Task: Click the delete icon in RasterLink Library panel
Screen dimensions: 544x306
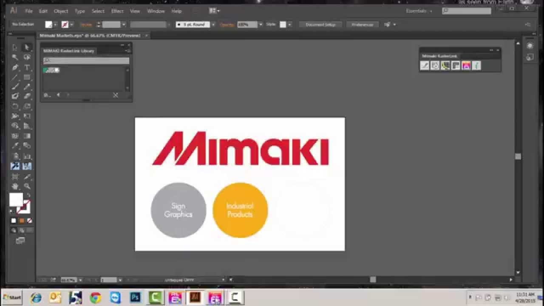Action: pos(115,95)
